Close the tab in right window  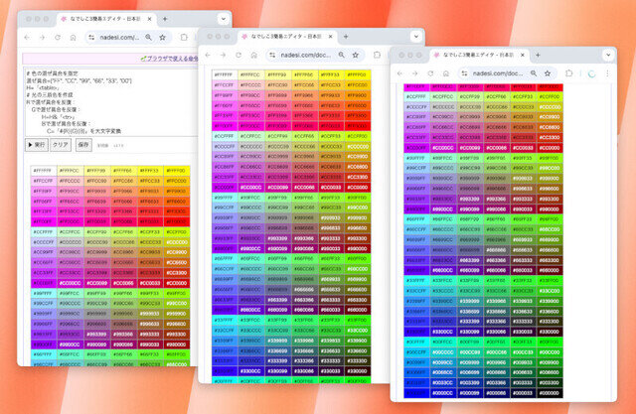click(523, 55)
